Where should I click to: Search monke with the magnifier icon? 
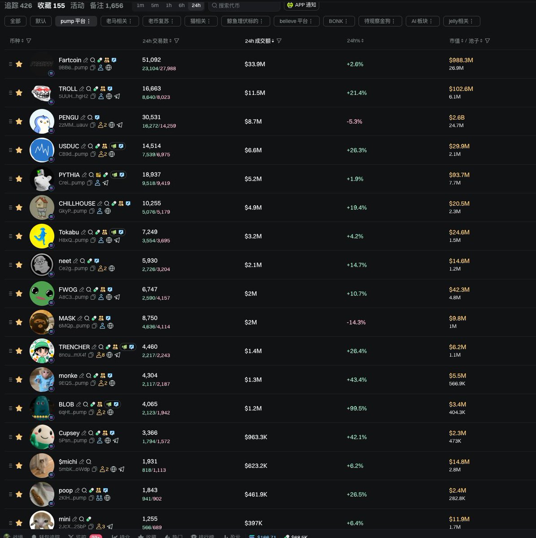point(89,376)
